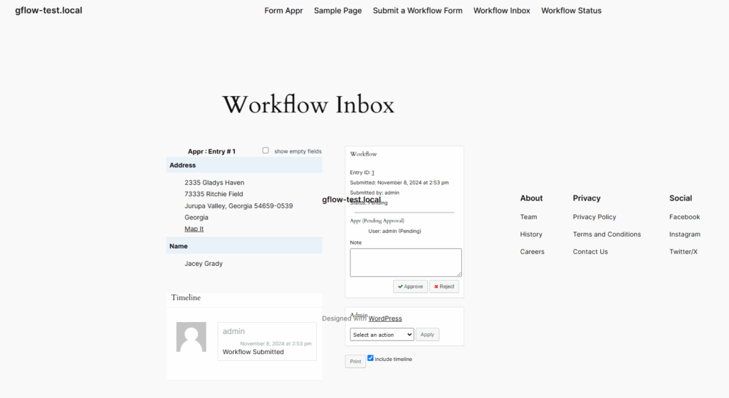The image size is (729, 398).
Task: Open the Privacy Policy footer link
Action: [594, 217]
